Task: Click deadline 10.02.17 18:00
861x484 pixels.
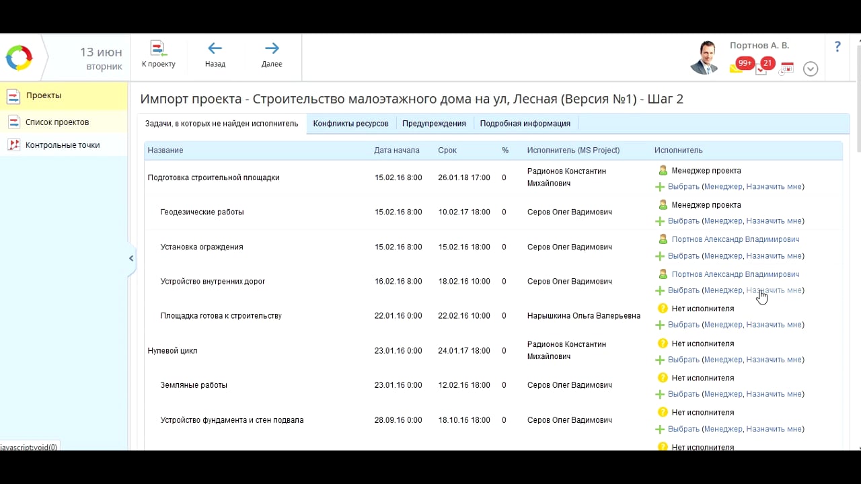Action: (x=464, y=212)
